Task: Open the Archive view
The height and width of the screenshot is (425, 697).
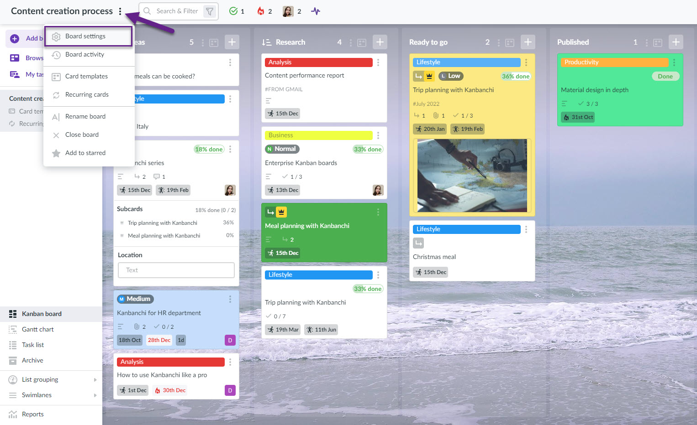Action: tap(51, 360)
